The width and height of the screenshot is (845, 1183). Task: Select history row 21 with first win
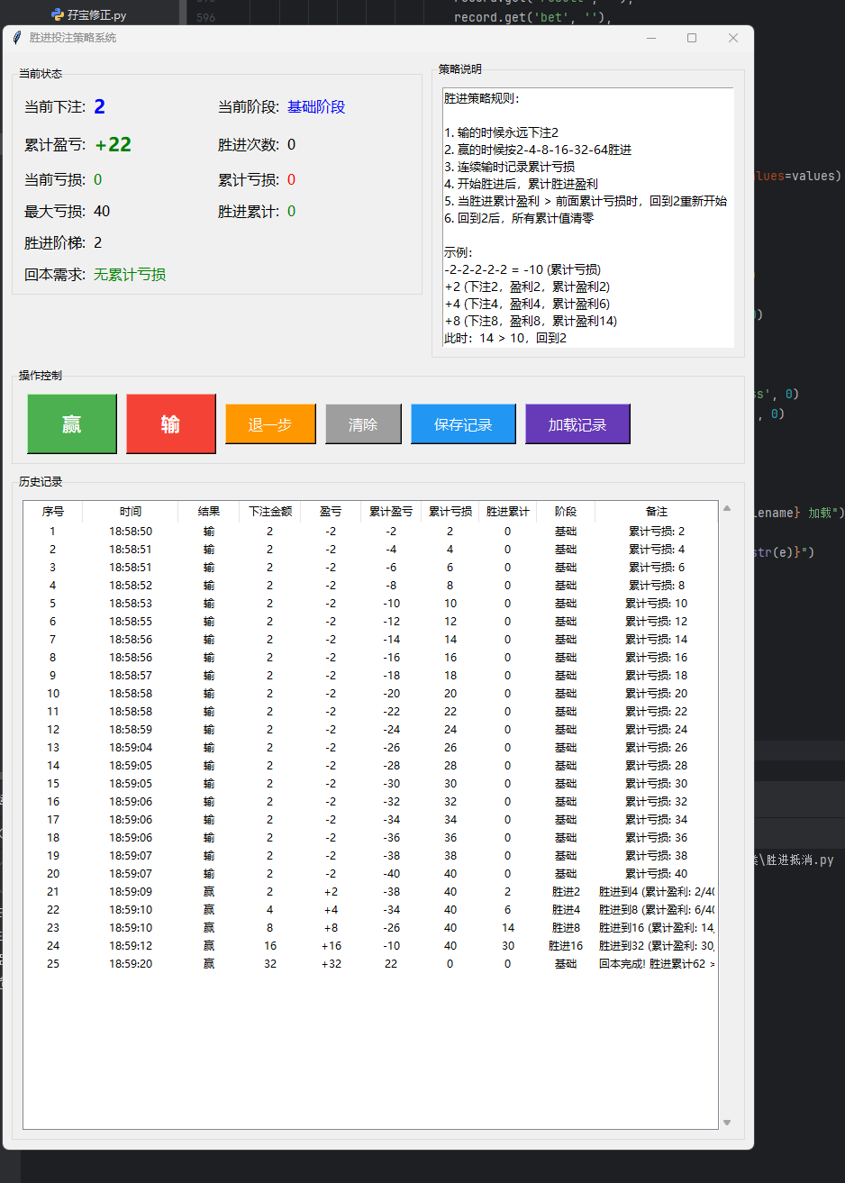(x=360, y=892)
